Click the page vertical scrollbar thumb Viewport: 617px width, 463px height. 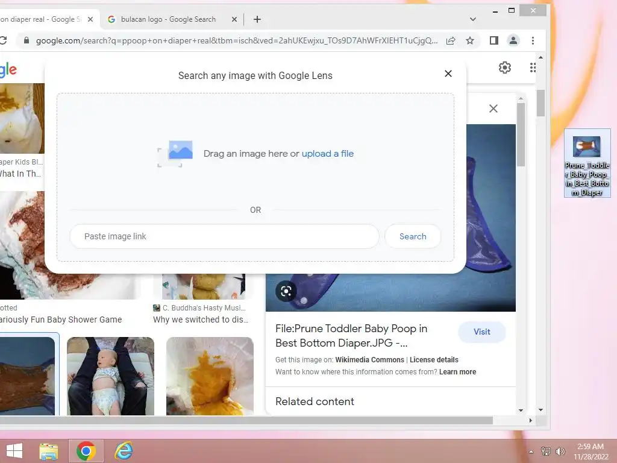(x=540, y=103)
